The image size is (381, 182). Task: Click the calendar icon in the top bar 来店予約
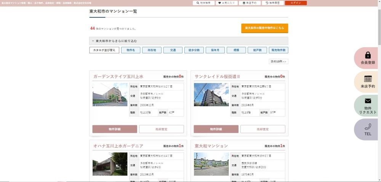(x=244, y=3)
